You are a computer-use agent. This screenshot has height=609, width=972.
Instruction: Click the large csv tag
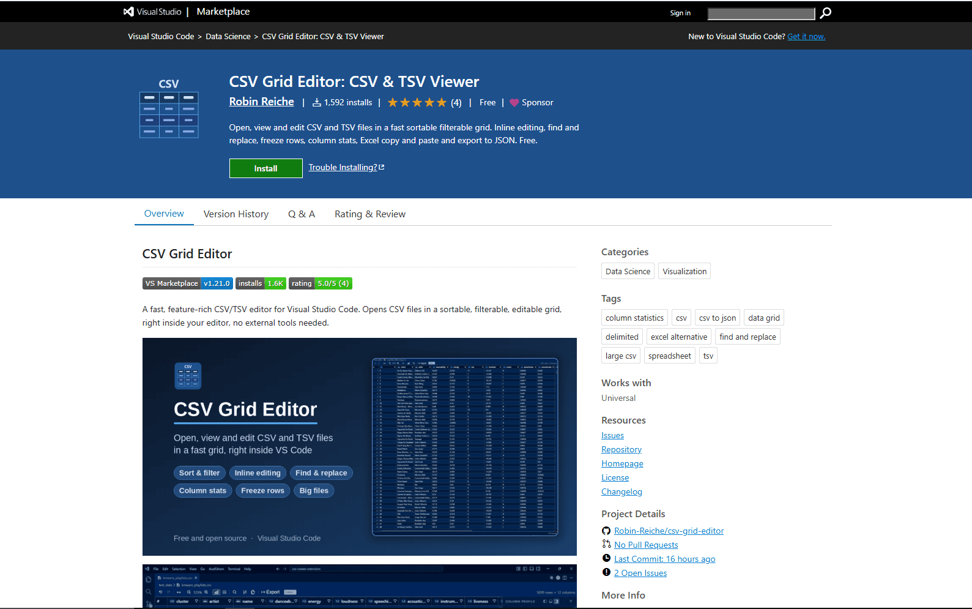(x=621, y=356)
